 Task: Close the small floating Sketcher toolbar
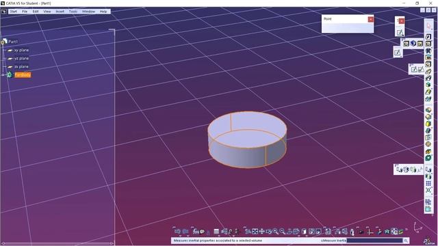pos(402,21)
